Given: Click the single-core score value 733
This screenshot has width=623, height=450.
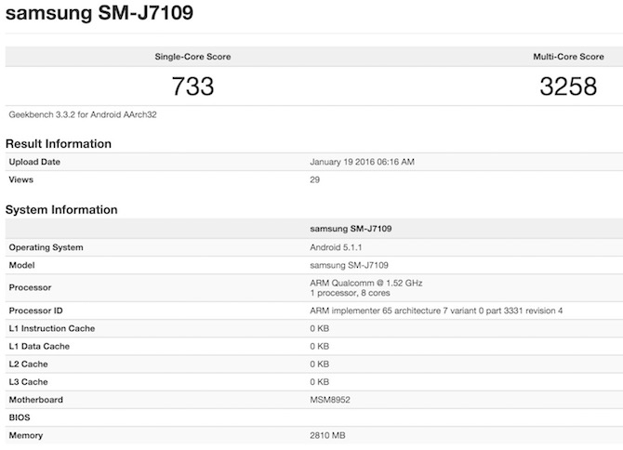Looking at the screenshot, I should (x=192, y=86).
